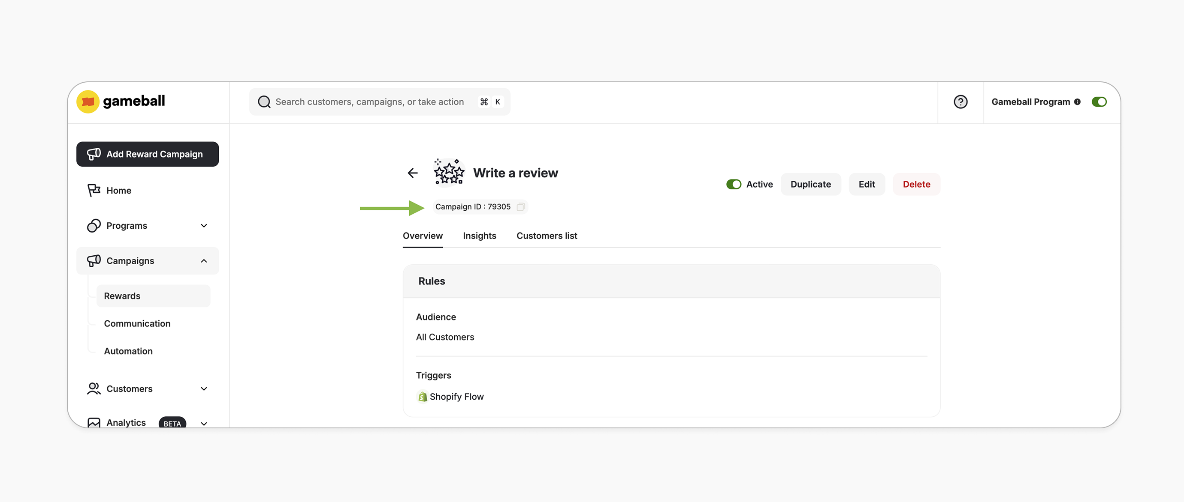Image resolution: width=1184 pixels, height=502 pixels.
Task: Collapse the Campaigns section in sidebar
Action: click(x=204, y=260)
